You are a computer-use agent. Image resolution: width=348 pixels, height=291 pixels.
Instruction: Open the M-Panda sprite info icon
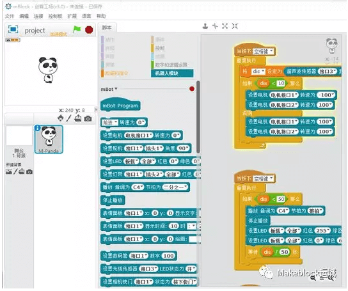(x=38, y=128)
